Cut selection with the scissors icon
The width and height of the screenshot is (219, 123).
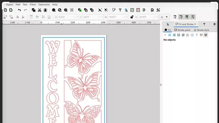coord(39,10)
